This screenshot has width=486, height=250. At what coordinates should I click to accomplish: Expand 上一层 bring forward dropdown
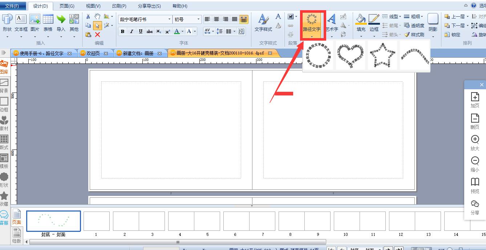click(x=468, y=16)
